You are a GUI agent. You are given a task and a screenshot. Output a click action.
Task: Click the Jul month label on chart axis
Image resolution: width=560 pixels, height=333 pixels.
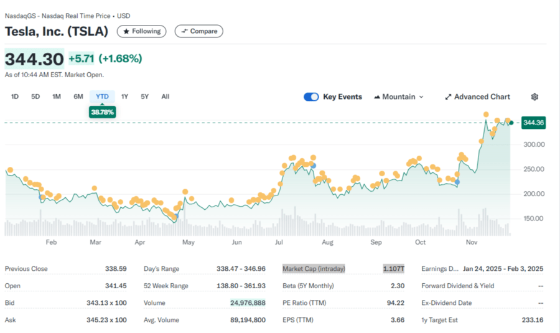279,242
